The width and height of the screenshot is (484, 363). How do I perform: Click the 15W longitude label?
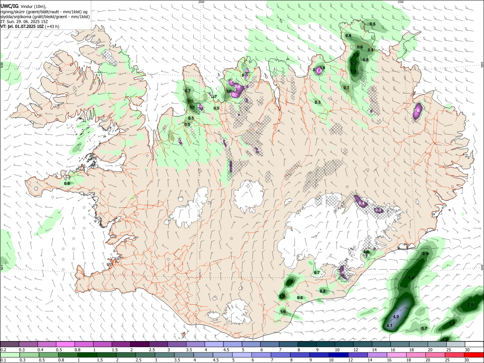[400, 2]
